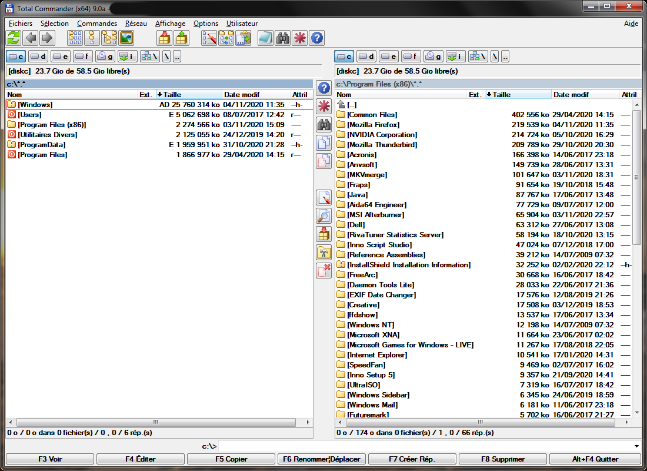Open help with the top toolbar question mark
Screen dimensions: 647x471
coord(317,38)
